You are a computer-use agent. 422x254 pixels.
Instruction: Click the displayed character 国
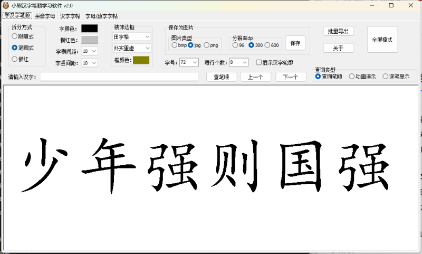[301, 166]
